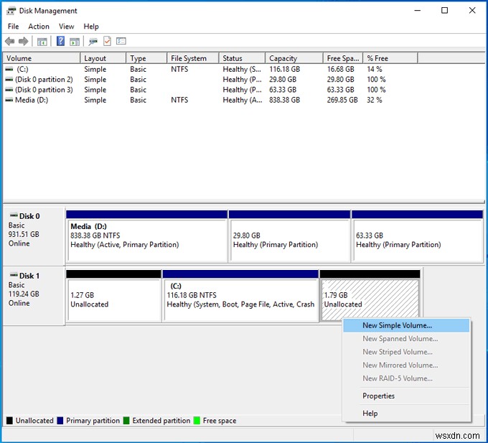Viewport: 488px width, 443px height.
Task: Choose New Simple Volume from context menu
Action: click(398, 326)
